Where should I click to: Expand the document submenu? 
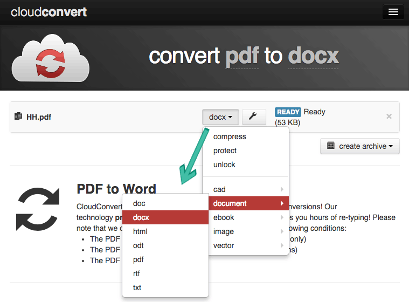tap(248, 203)
